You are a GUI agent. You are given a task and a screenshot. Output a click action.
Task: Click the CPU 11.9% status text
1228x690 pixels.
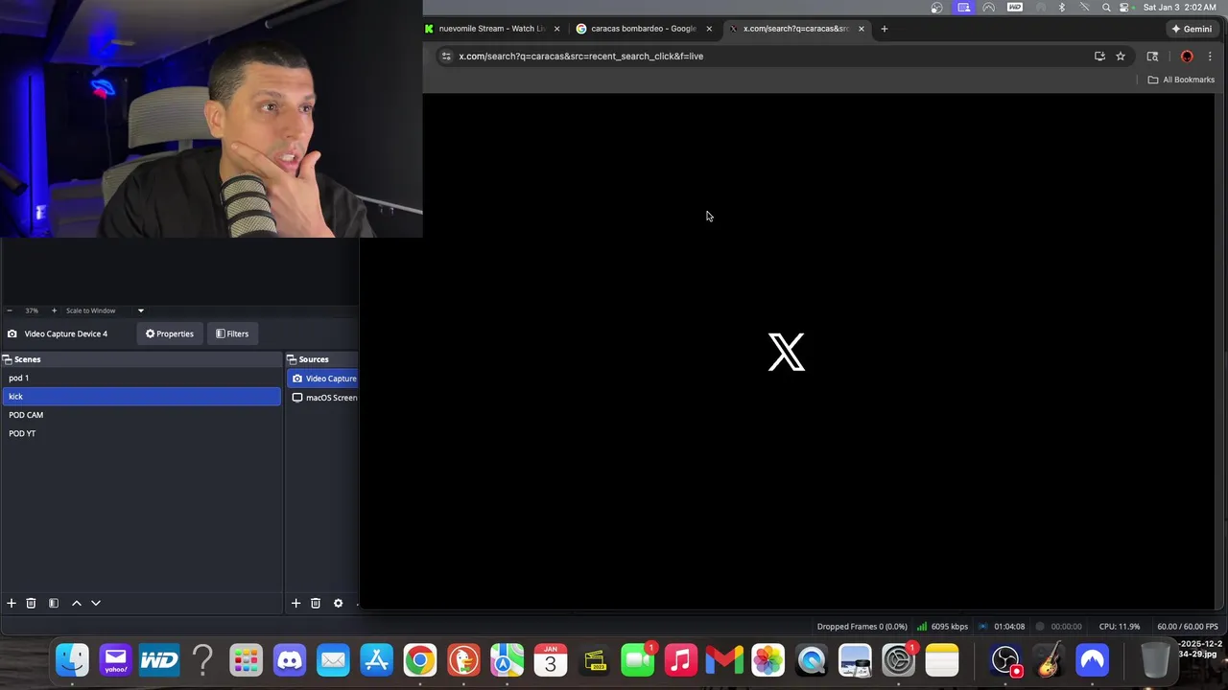(x=1120, y=627)
